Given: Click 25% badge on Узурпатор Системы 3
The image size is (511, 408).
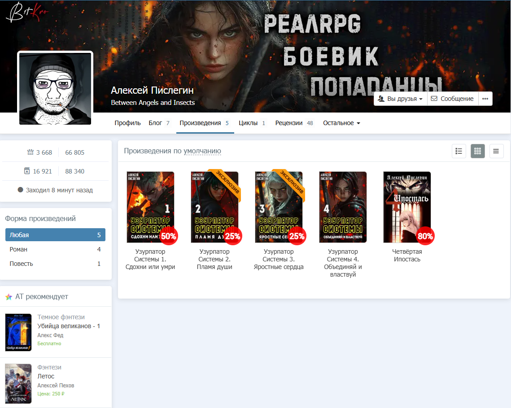Looking at the screenshot, I should pyautogui.click(x=297, y=236).
